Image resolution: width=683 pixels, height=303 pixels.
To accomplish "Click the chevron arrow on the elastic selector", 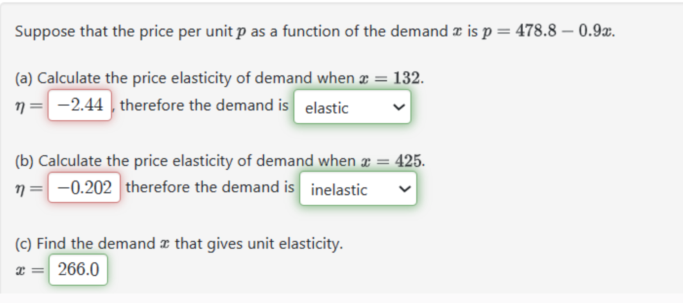I will (398, 107).
